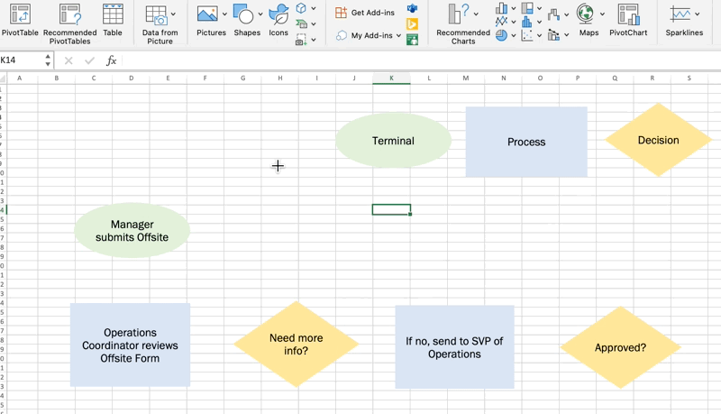721x414 pixels.
Task: Click the Visio Data Visualizer add-in icon
Action: pos(413,8)
